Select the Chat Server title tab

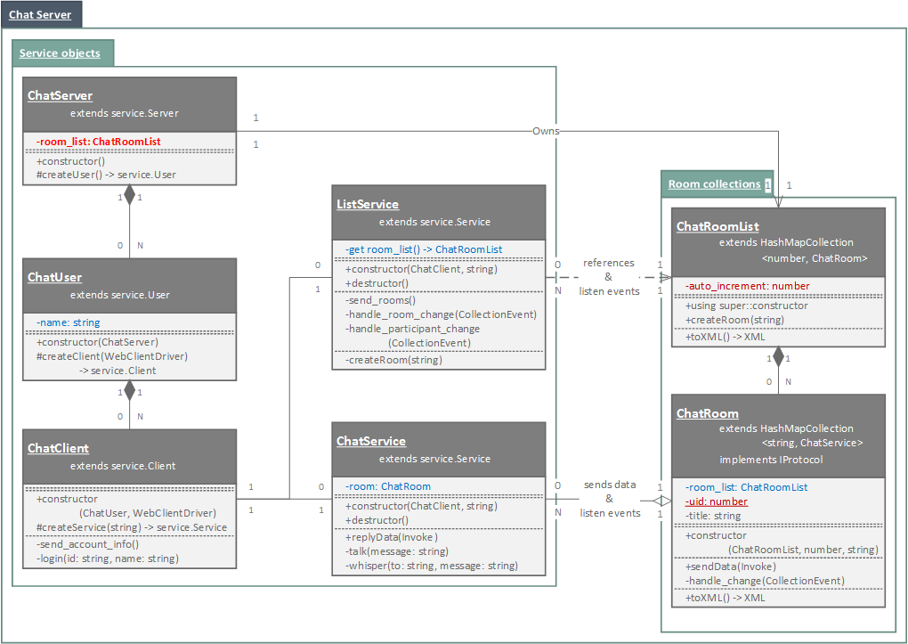(x=41, y=13)
